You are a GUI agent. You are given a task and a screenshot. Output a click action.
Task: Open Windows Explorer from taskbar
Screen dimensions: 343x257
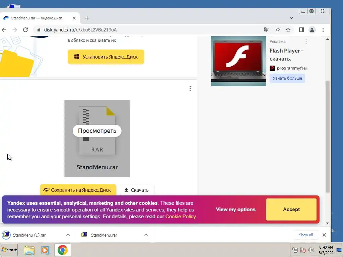pos(29,250)
